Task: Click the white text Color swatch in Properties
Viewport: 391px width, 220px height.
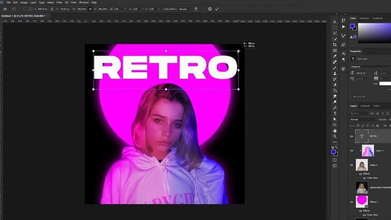Action: coord(385,84)
